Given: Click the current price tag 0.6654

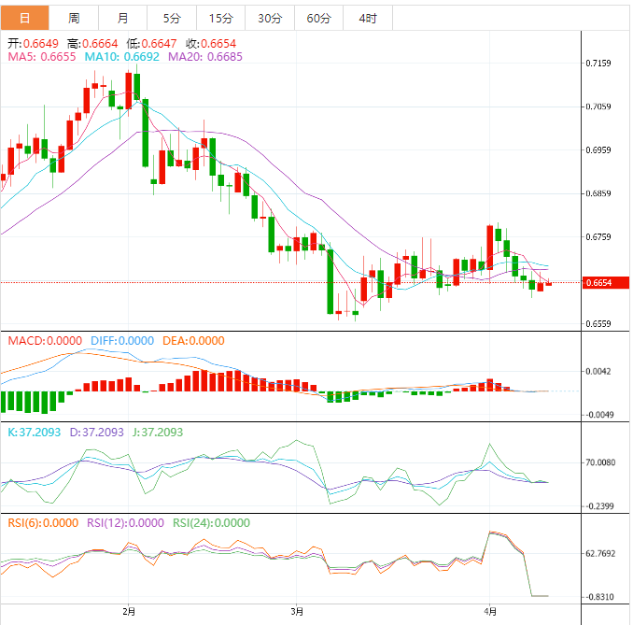Looking at the screenshot, I should [x=598, y=282].
